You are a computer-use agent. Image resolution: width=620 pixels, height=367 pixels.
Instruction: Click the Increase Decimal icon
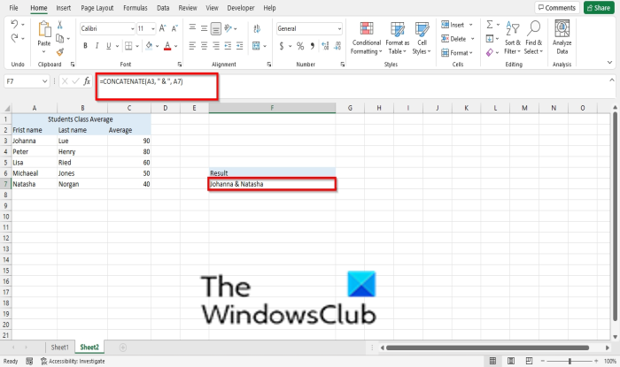pos(325,46)
